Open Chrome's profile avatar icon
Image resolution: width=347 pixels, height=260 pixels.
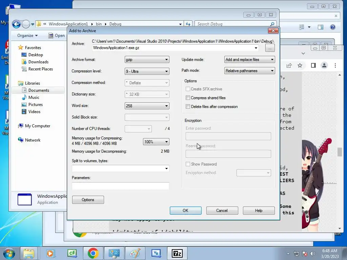point(324,65)
